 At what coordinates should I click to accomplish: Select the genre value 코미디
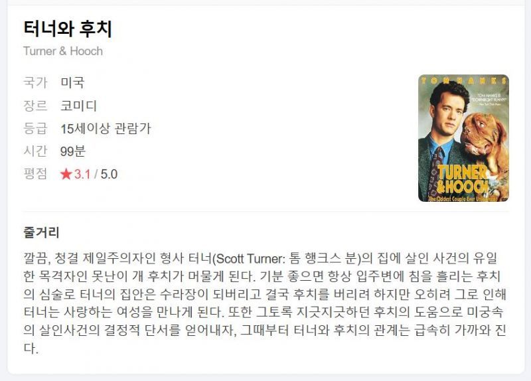click(x=78, y=106)
